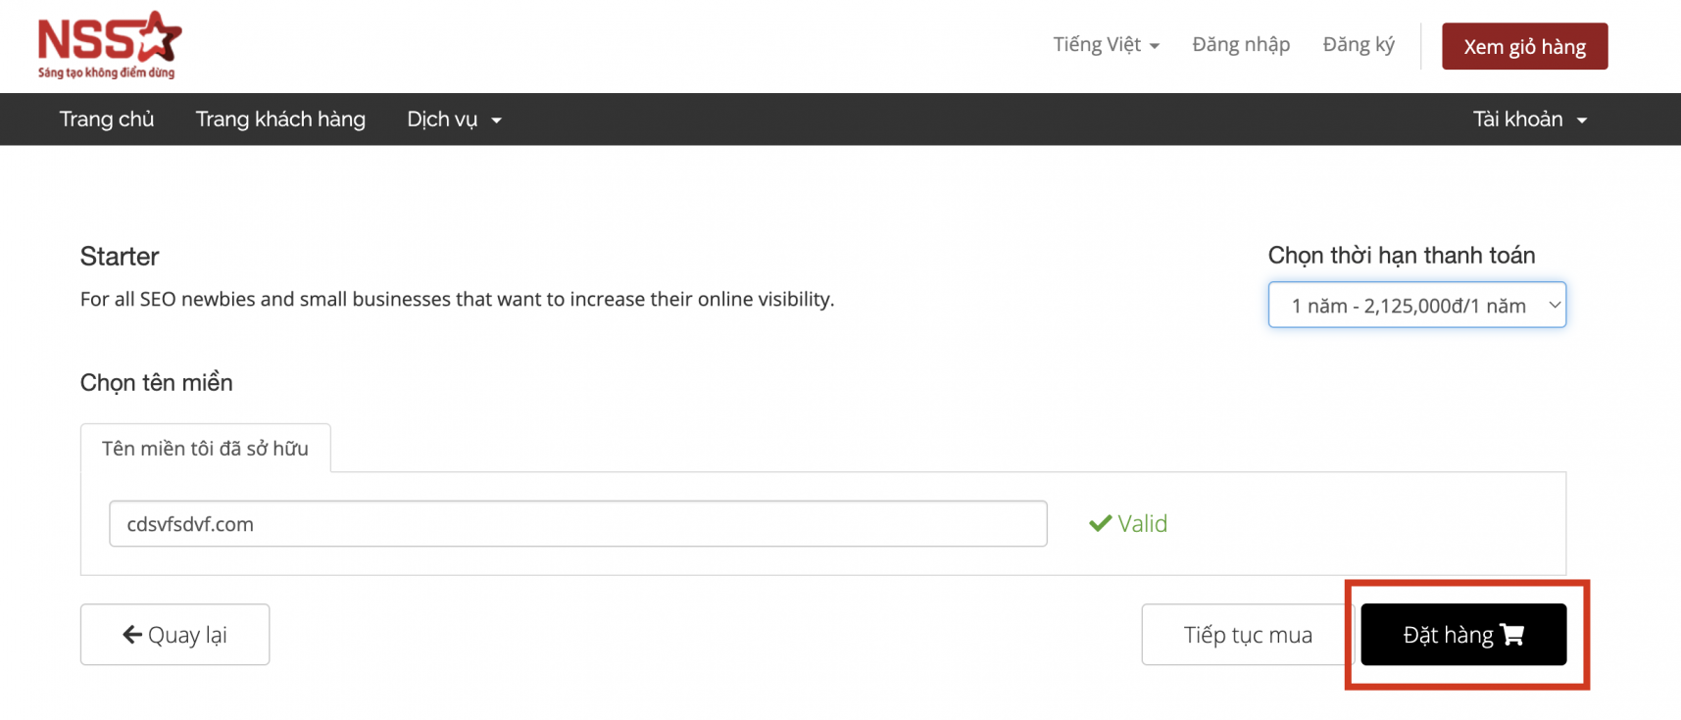Click the shopping cart icon on Đặt hàng
The width and height of the screenshot is (1681, 720).
pos(1512,636)
